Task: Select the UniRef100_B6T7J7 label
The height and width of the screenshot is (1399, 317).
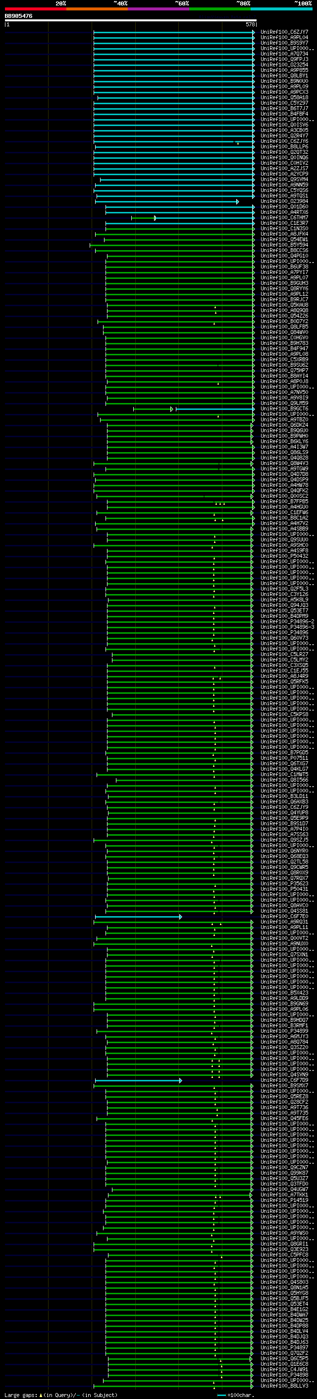Action: point(284,109)
